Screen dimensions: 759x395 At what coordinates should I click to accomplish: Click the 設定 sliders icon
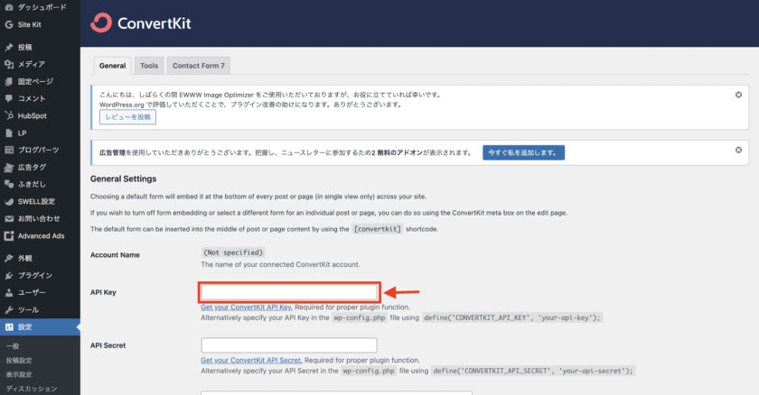[9, 327]
